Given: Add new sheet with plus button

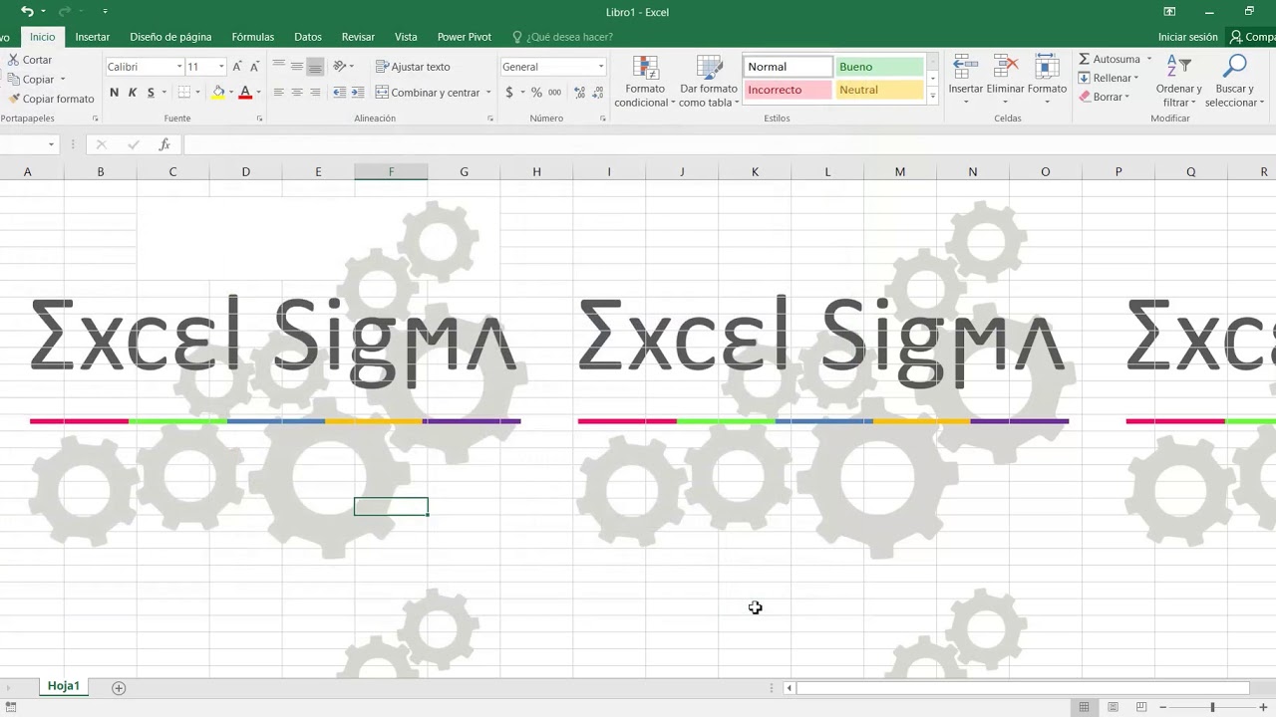Looking at the screenshot, I should [119, 687].
